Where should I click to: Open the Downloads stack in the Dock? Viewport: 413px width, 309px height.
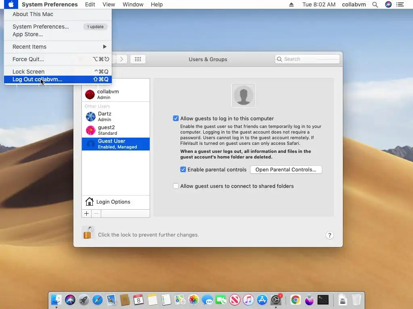342,300
